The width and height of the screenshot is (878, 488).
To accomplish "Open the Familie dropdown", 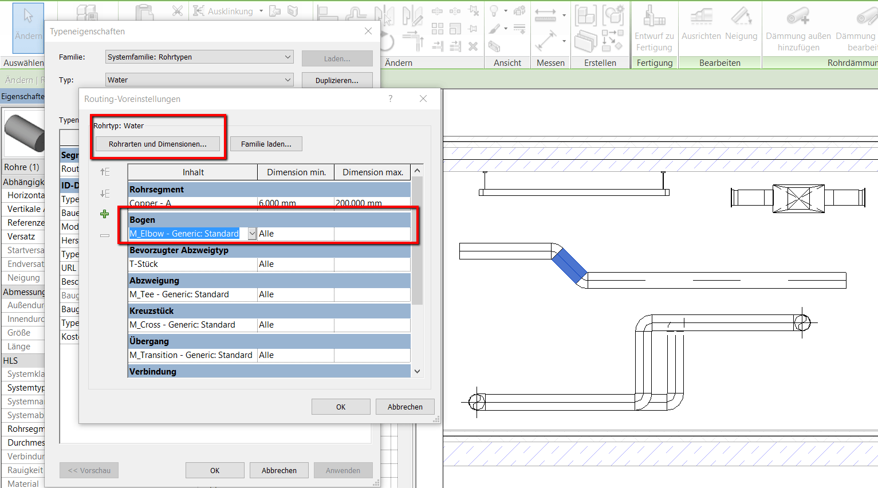I will pos(199,57).
